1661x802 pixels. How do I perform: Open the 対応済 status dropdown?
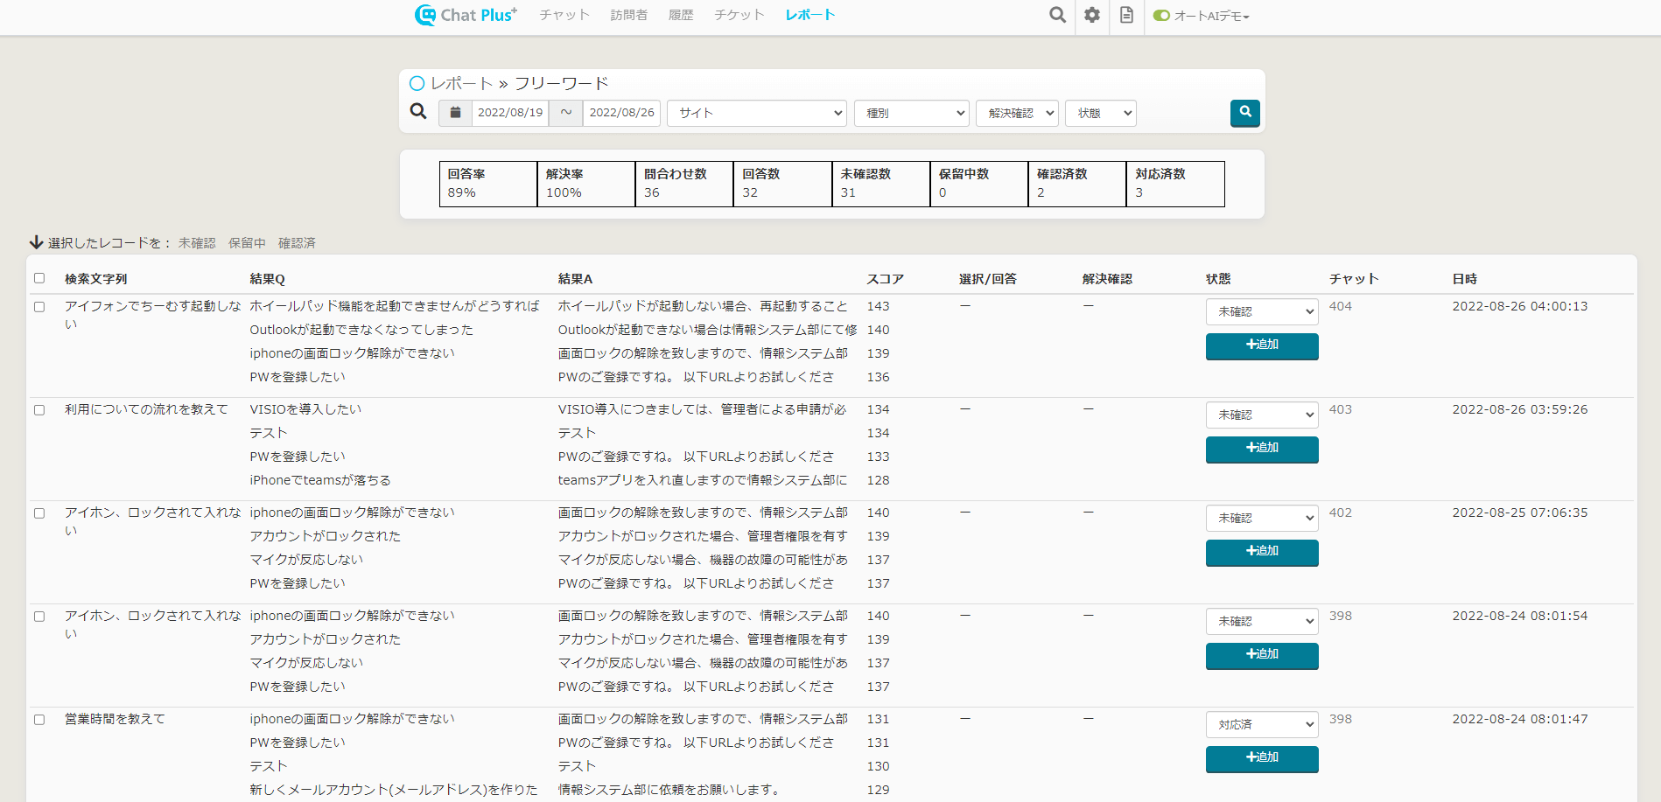[1262, 724]
